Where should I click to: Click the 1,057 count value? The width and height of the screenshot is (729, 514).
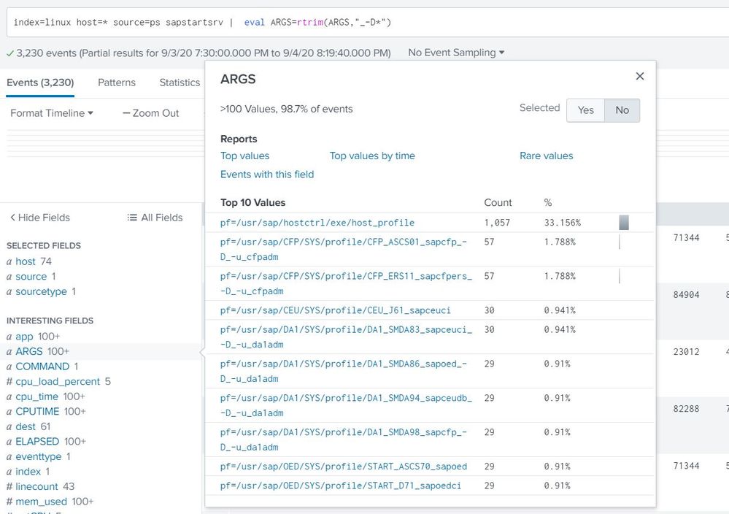tap(497, 223)
